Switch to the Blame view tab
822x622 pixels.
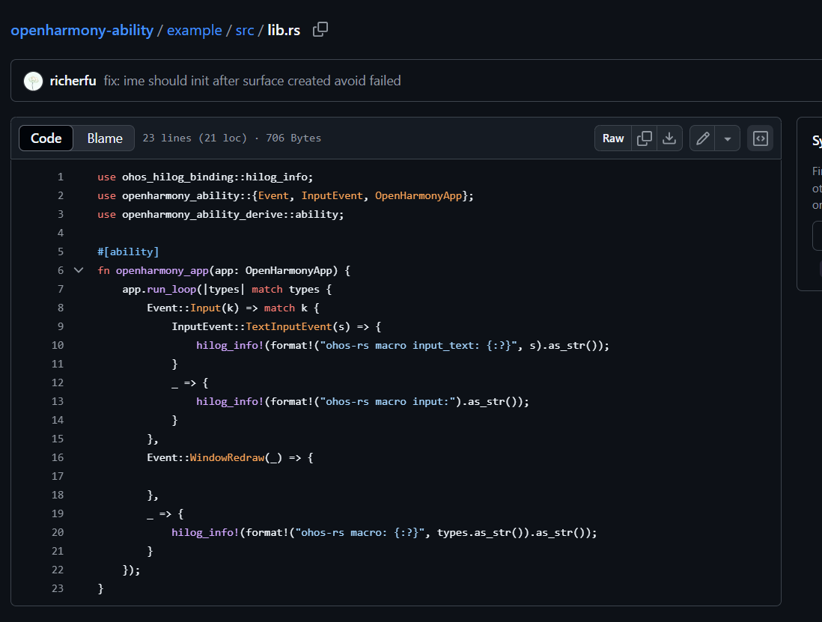tap(105, 138)
